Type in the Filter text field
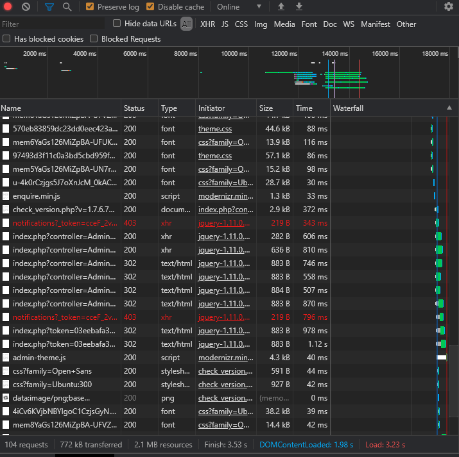This screenshot has width=459, height=457. pyautogui.click(x=51, y=24)
